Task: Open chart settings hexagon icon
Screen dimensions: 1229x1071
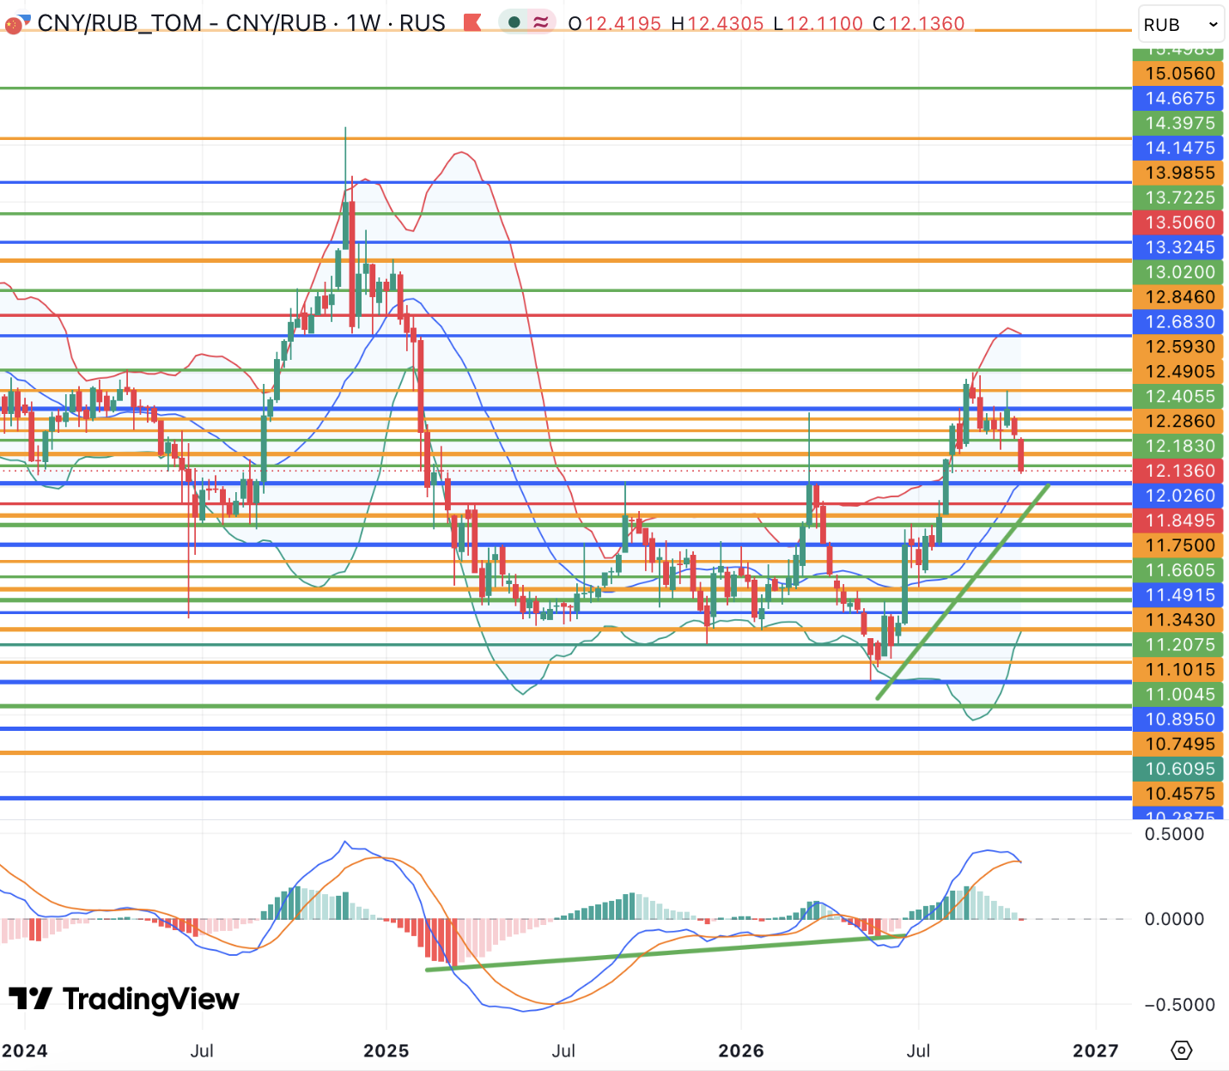Action: (x=1182, y=1050)
